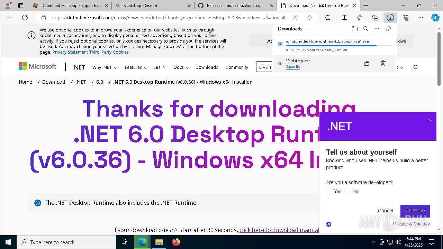Viewport: 443px width, 249px height.
Task: Click Continue in the survey popup
Action: click(x=415, y=211)
